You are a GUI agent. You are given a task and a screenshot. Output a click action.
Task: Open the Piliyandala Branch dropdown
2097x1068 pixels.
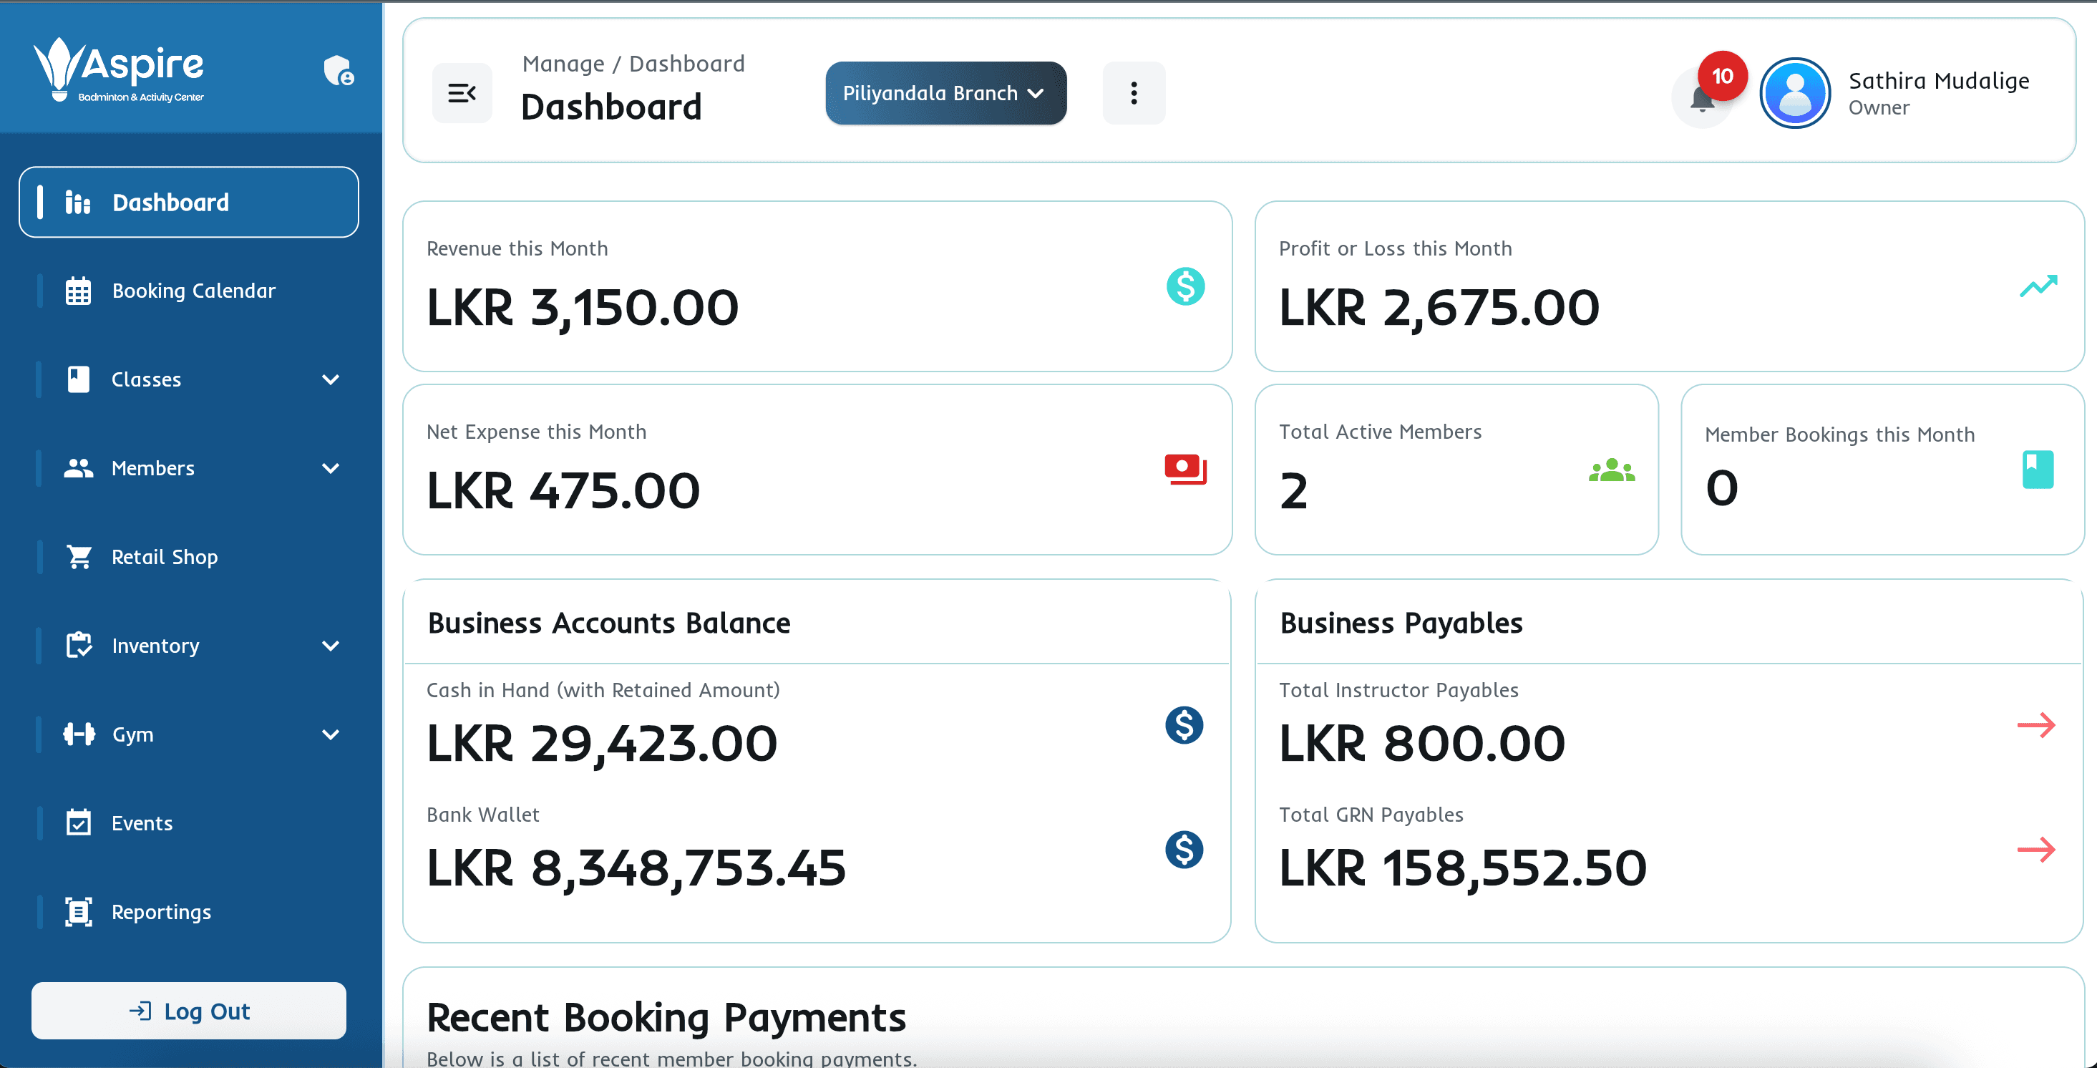pyautogui.click(x=945, y=93)
